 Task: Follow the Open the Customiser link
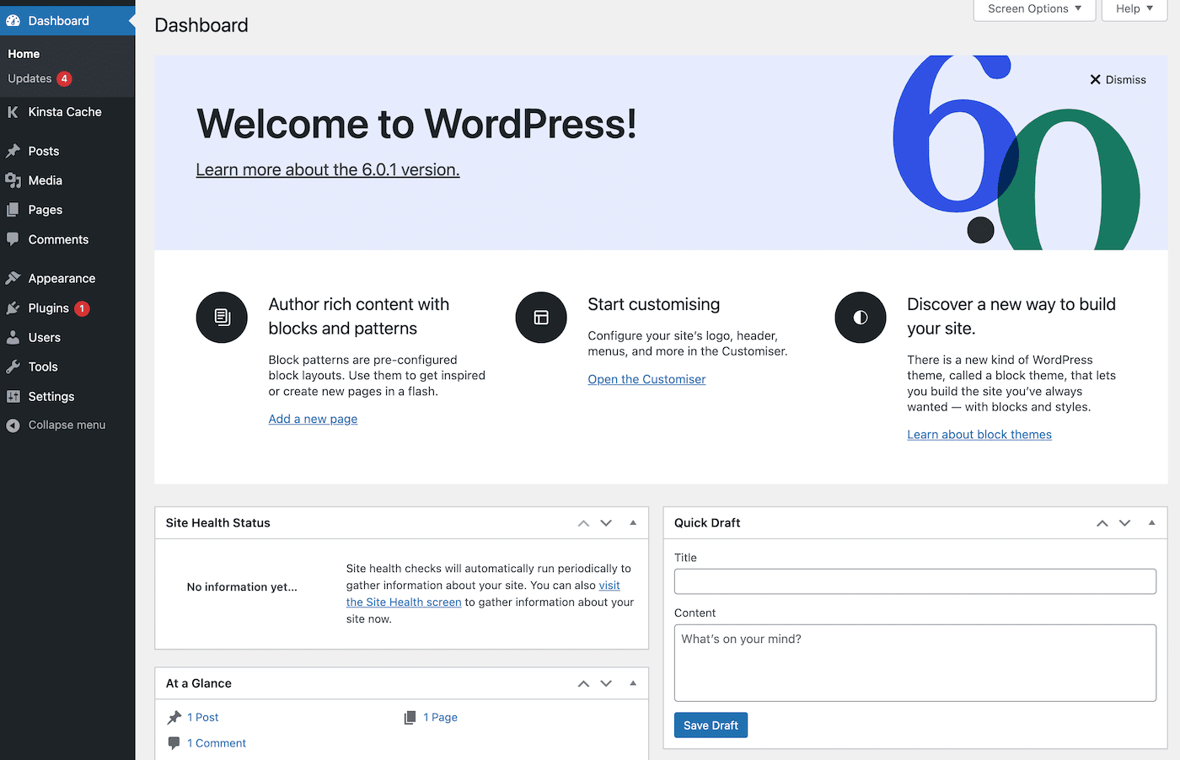pyautogui.click(x=646, y=379)
